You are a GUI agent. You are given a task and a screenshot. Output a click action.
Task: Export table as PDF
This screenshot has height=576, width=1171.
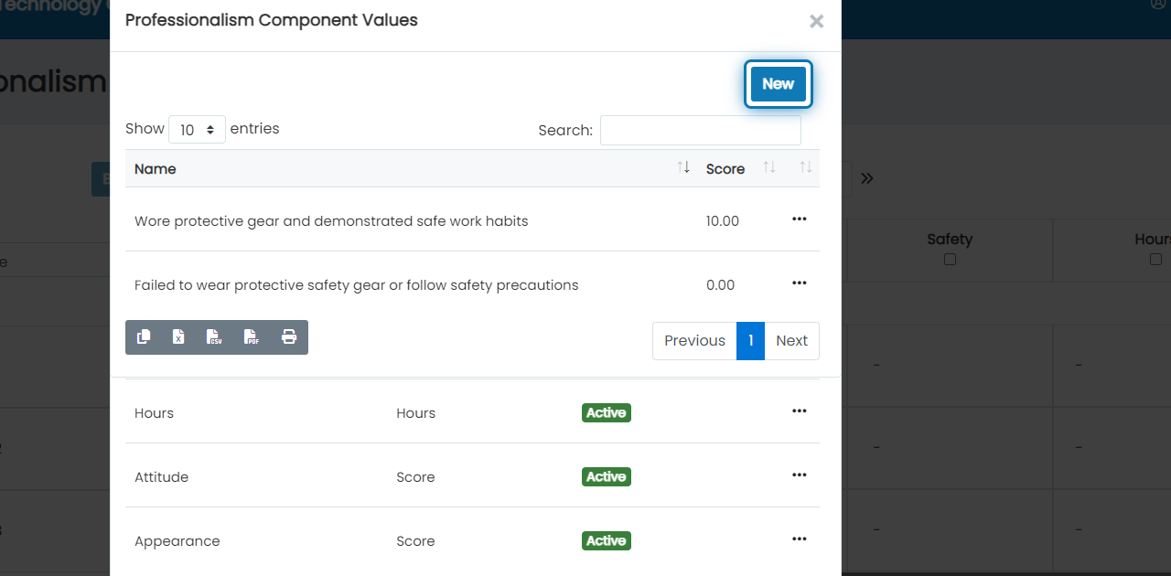[x=252, y=337]
